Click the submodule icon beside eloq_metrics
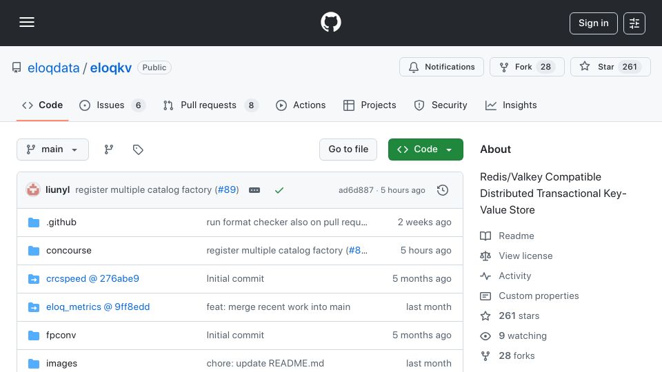This screenshot has width=662, height=372. point(34,307)
